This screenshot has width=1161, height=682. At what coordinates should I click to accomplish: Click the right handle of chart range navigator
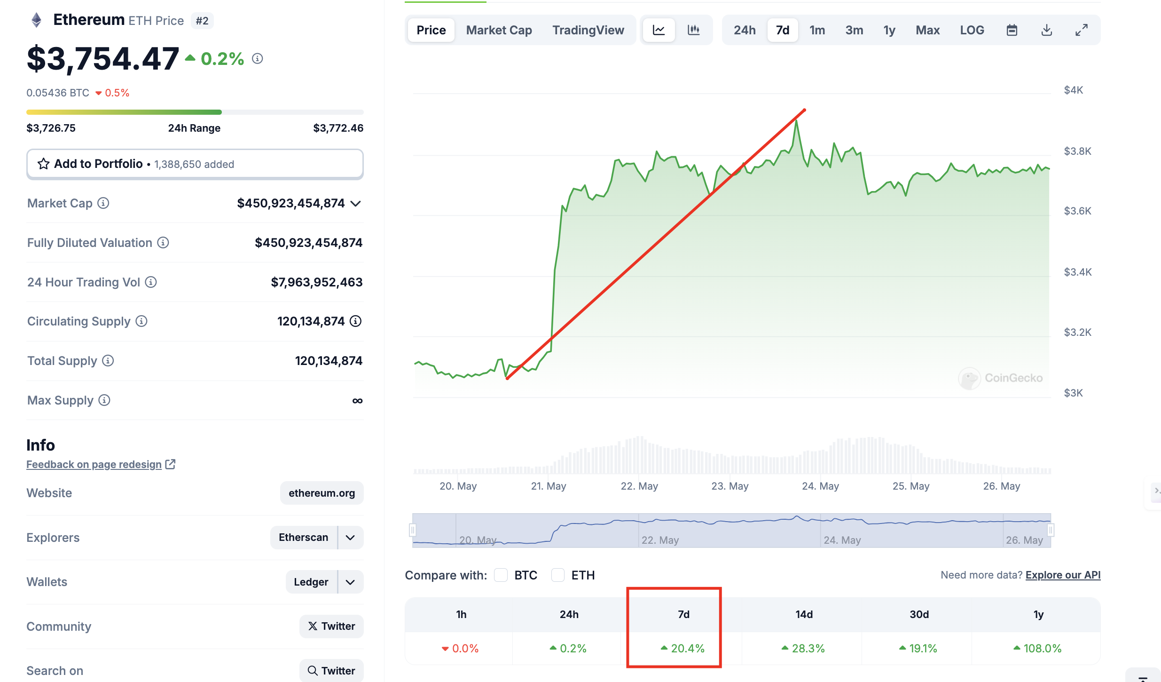click(x=1051, y=530)
